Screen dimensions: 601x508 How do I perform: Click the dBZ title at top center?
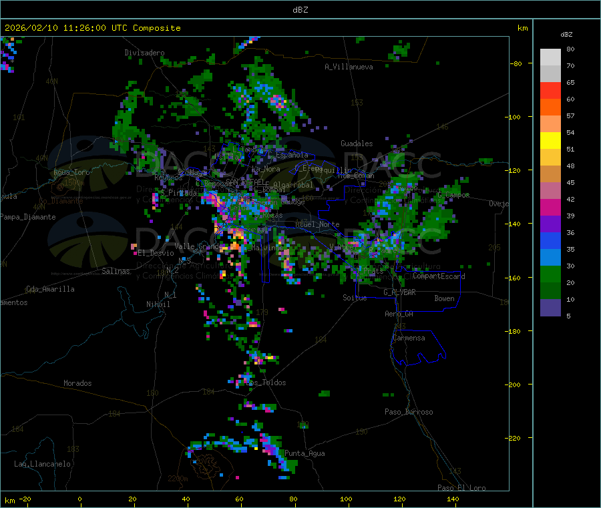(300, 10)
